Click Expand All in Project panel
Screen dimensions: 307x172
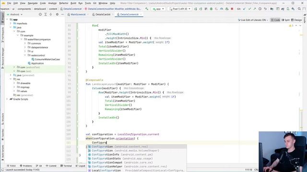(46, 14)
